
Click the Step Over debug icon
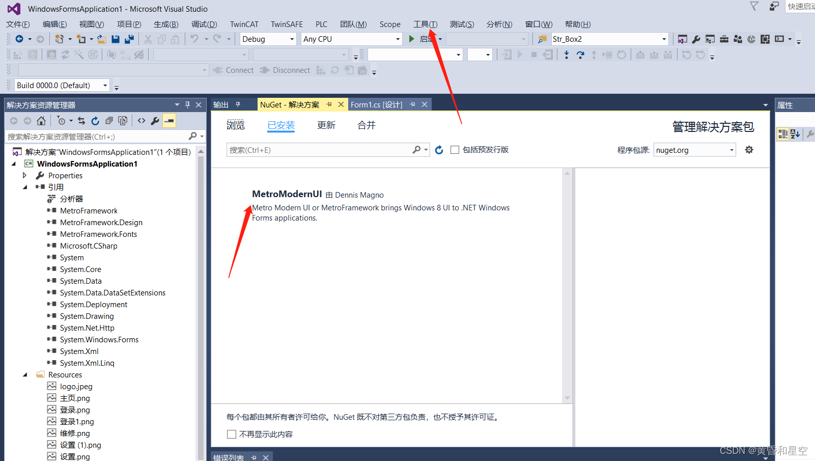pos(580,55)
